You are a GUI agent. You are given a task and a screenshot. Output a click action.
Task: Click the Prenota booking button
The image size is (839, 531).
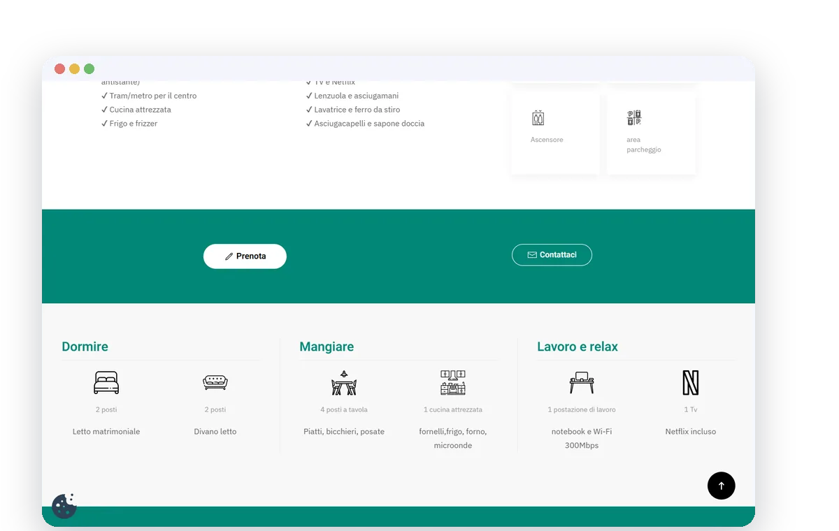coord(245,256)
